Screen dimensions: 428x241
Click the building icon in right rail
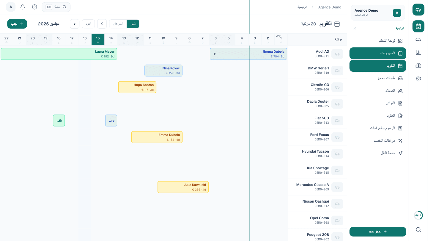point(418,65)
